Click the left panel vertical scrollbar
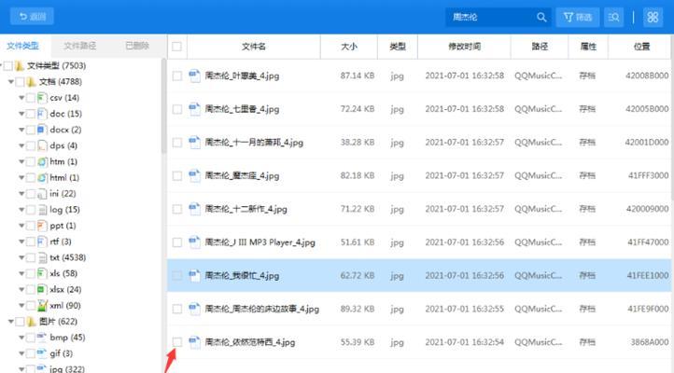 click(x=163, y=106)
